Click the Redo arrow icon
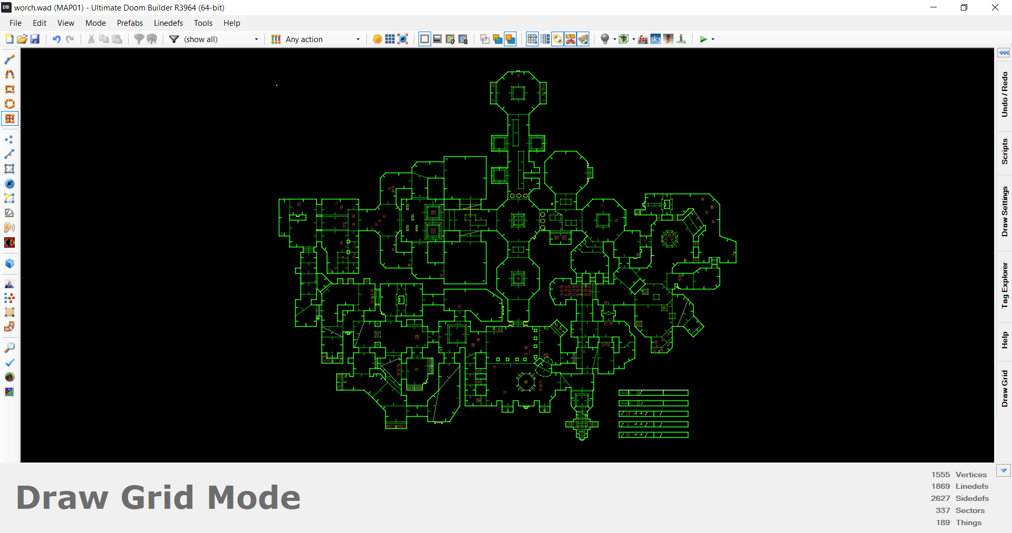Viewport: 1012px width, 533px height. 70,39
